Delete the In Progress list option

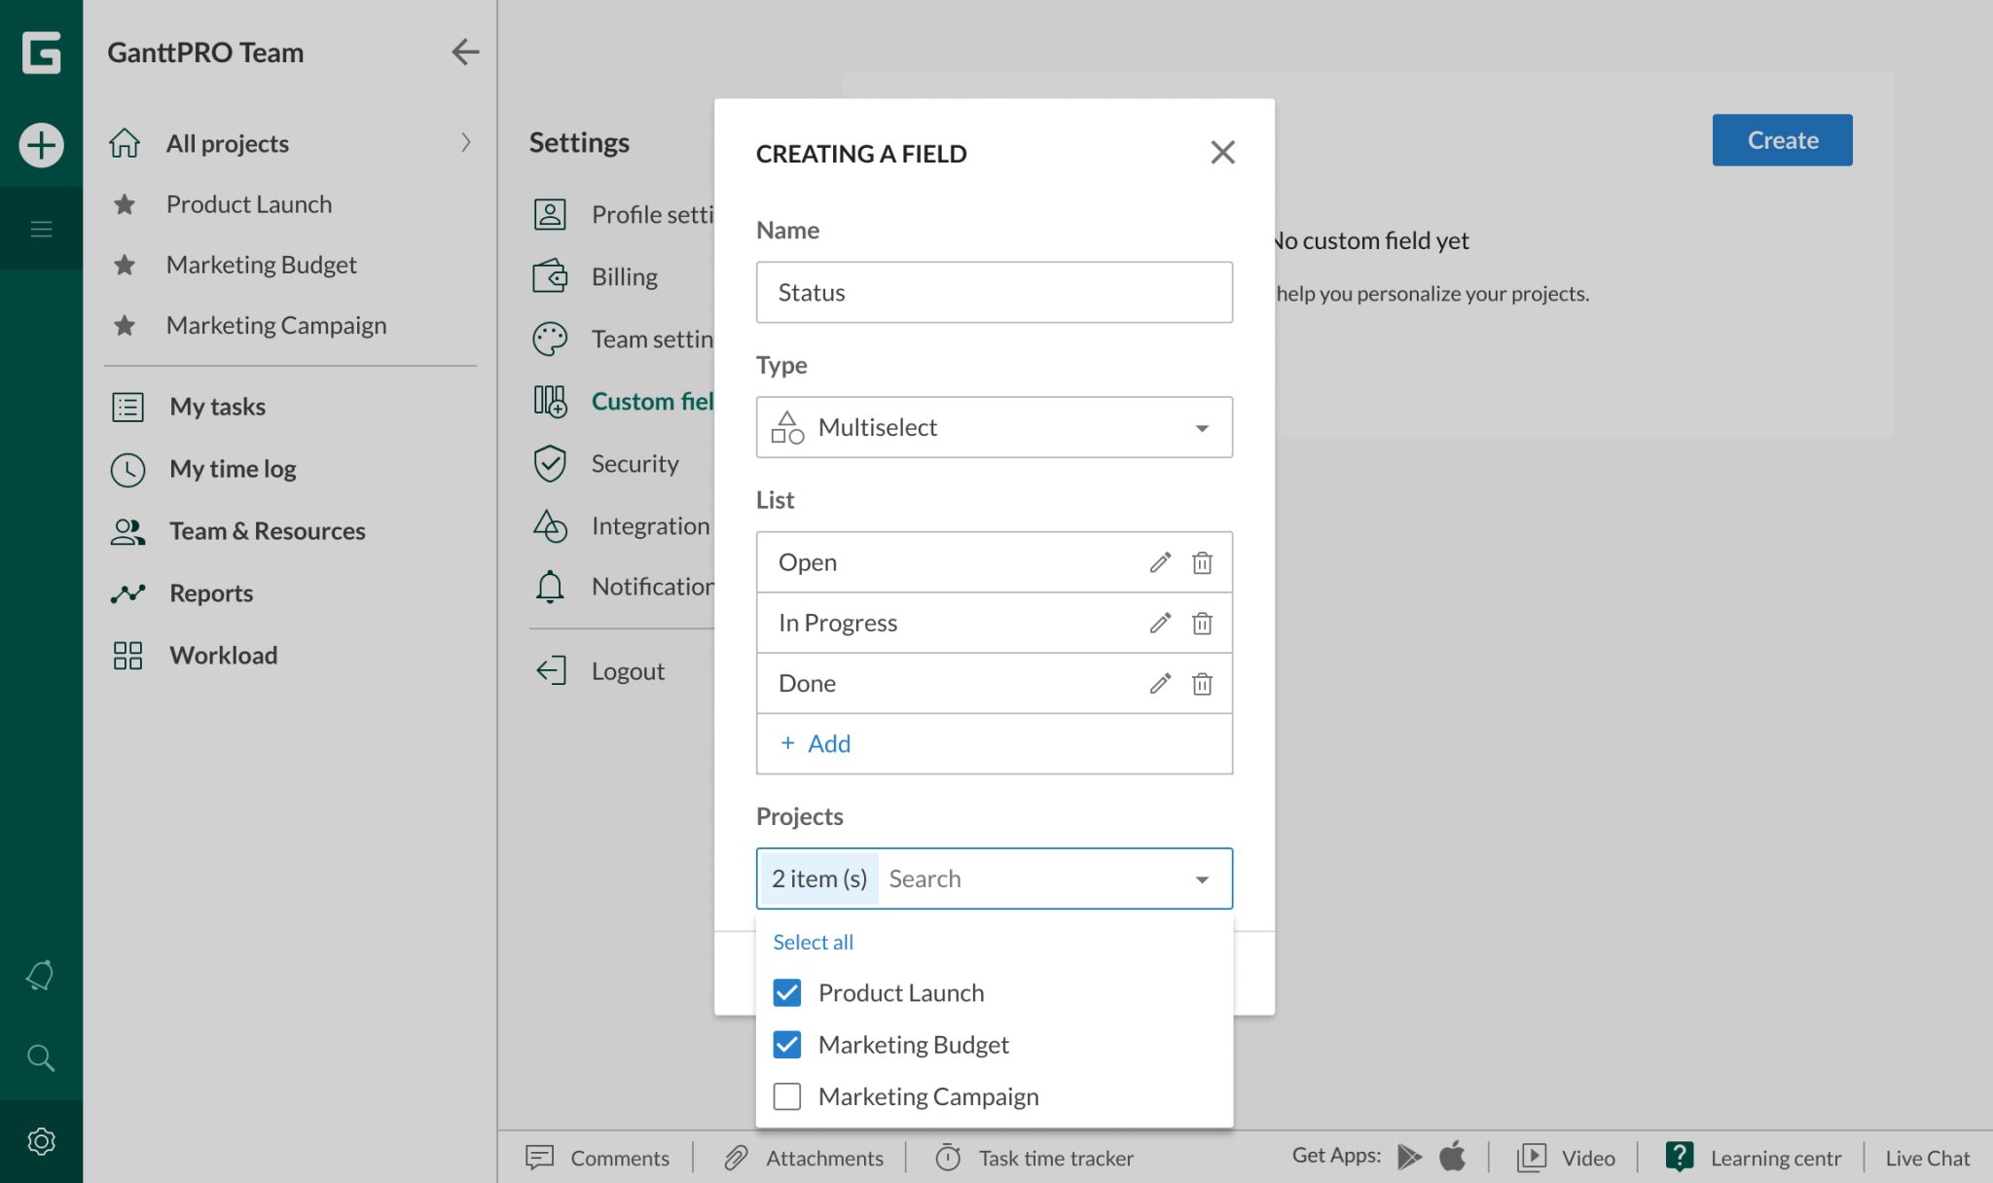[1202, 623]
